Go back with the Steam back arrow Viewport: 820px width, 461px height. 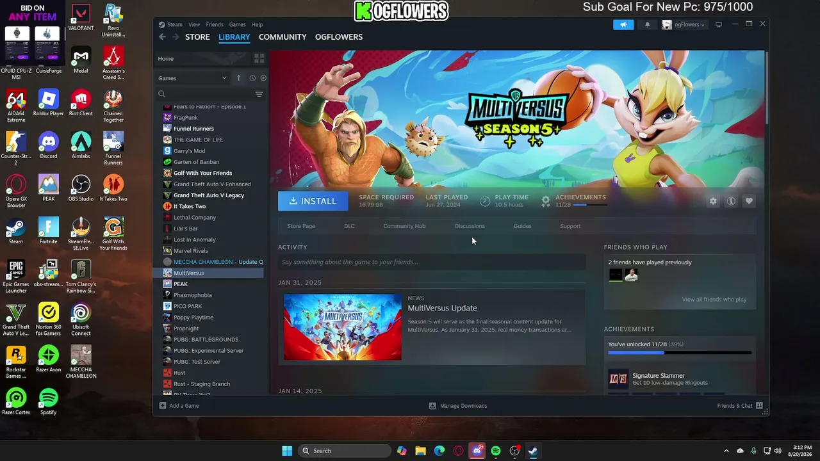pos(162,37)
